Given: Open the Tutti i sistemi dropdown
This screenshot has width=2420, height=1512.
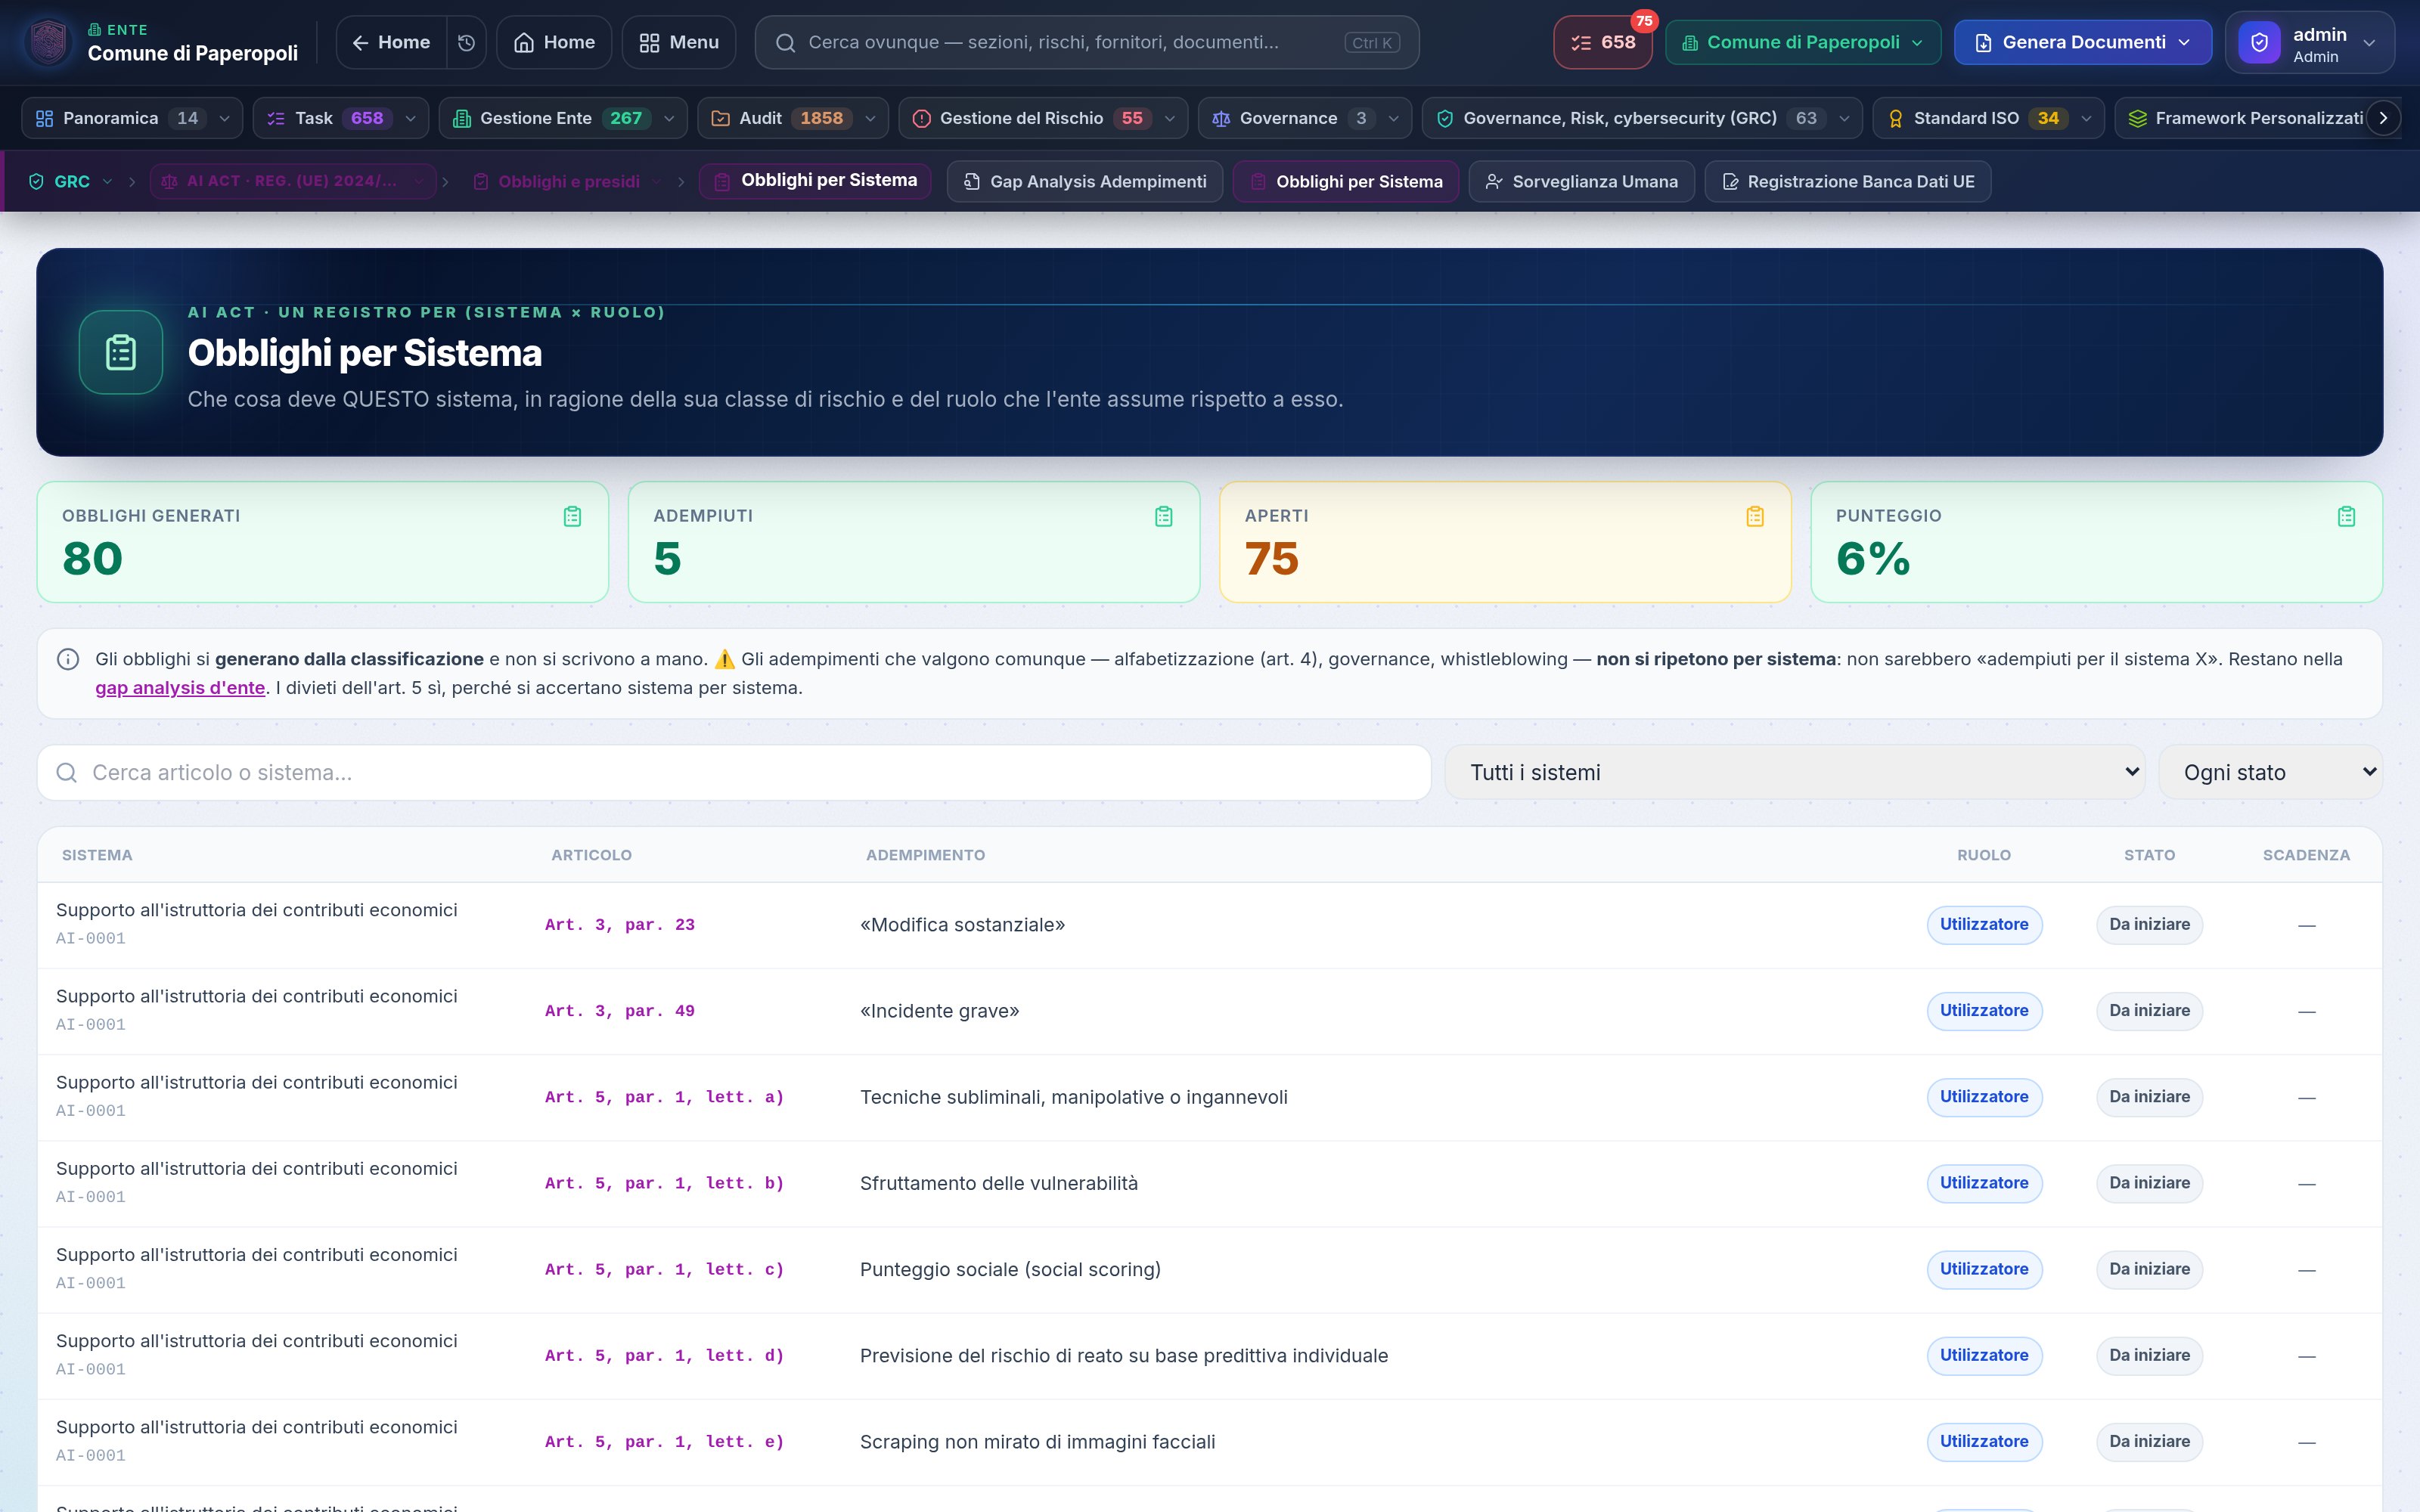Looking at the screenshot, I should click(1794, 772).
